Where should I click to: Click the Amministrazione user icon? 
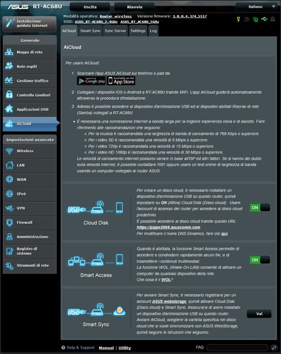[9, 237]
